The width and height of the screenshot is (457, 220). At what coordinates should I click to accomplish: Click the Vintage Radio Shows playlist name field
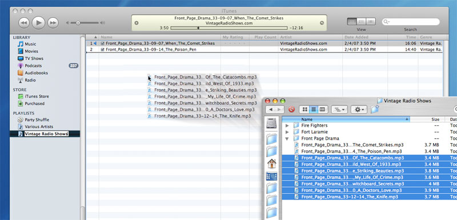click(x=46, y=134)
